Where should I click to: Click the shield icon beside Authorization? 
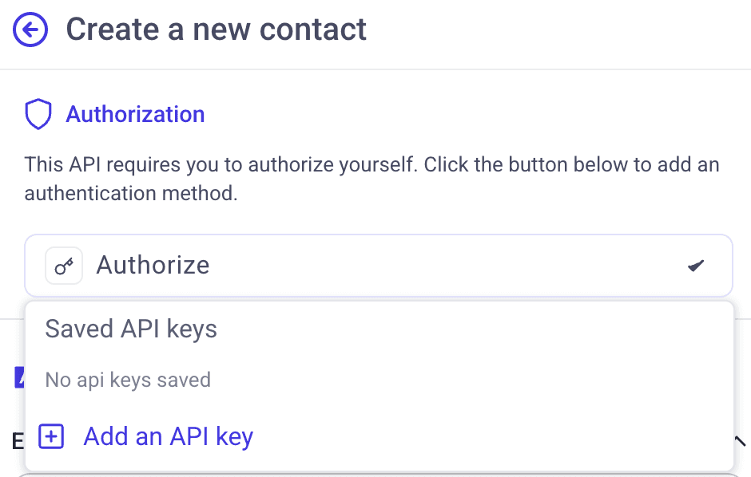[38, 114]
